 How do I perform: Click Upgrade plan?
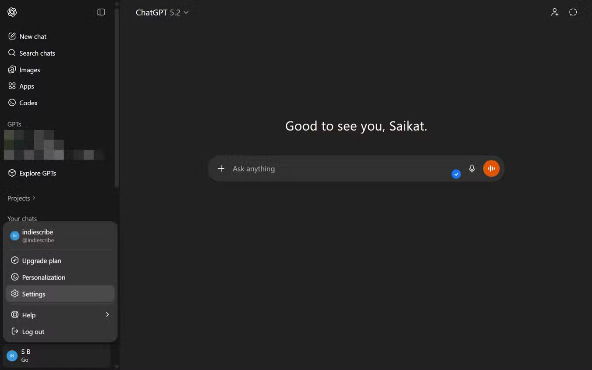point(41,261)
